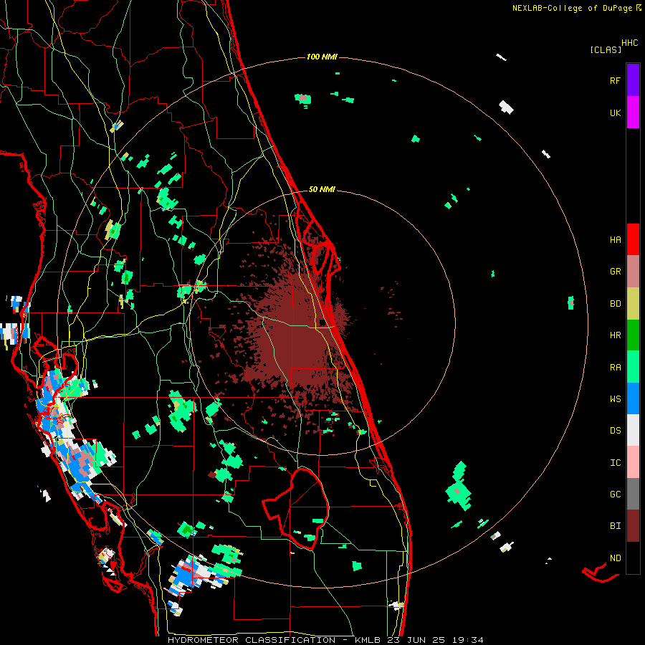Viewport: 645px width, 645px height.
Task: Click the RA light green legend swatch
Action: pyautogui.click(x=633, y=367)
